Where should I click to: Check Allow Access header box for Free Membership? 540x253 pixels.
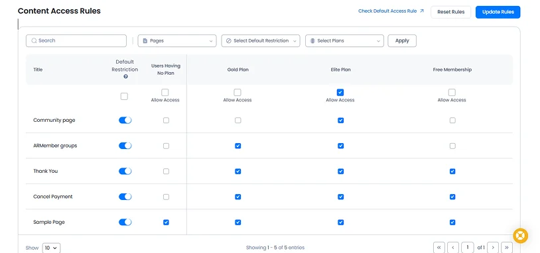[x=452, y=93]
